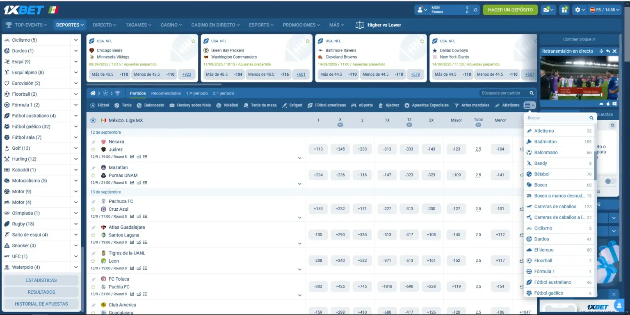Click the Windows app icon
Screen dimensions: 630x315
pos(614,104)
